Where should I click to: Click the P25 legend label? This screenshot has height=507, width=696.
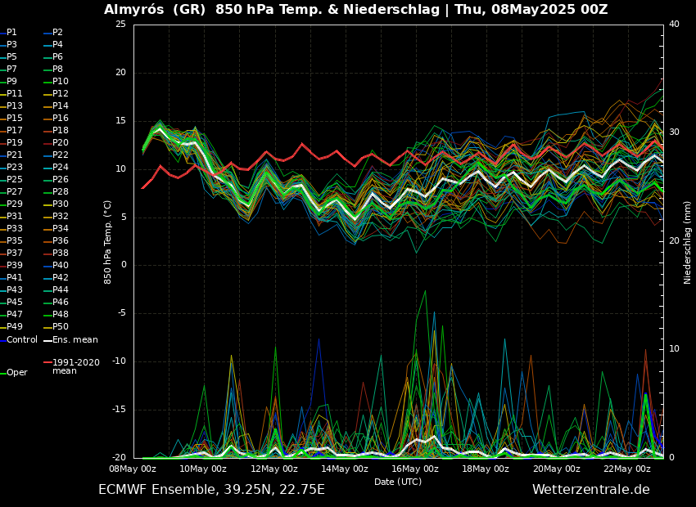(x=15, y=180)
